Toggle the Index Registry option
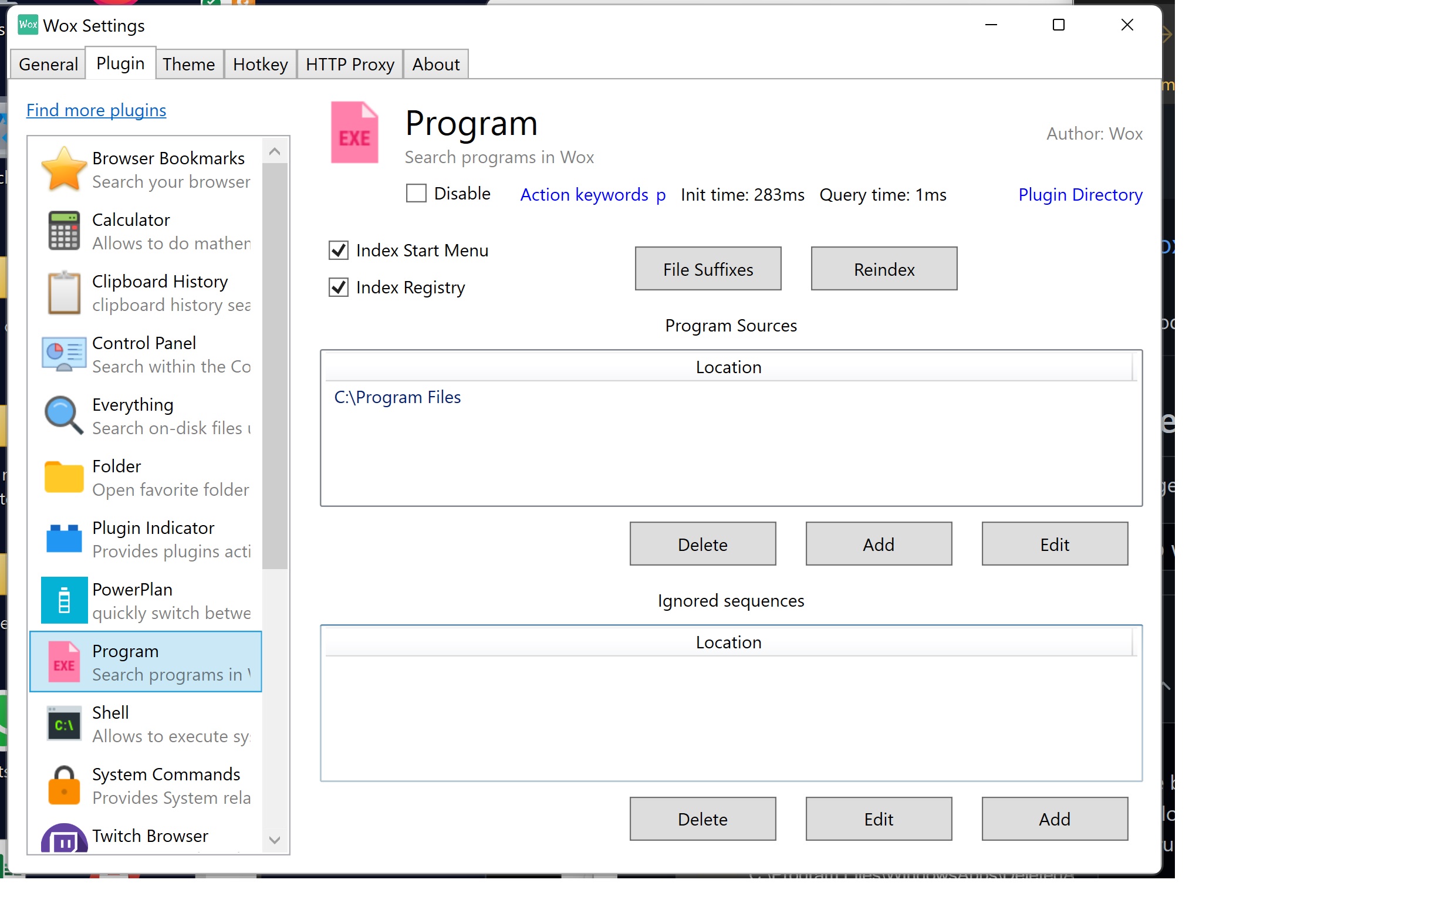Screen dimensions: 1439x910 coord(338,287)
